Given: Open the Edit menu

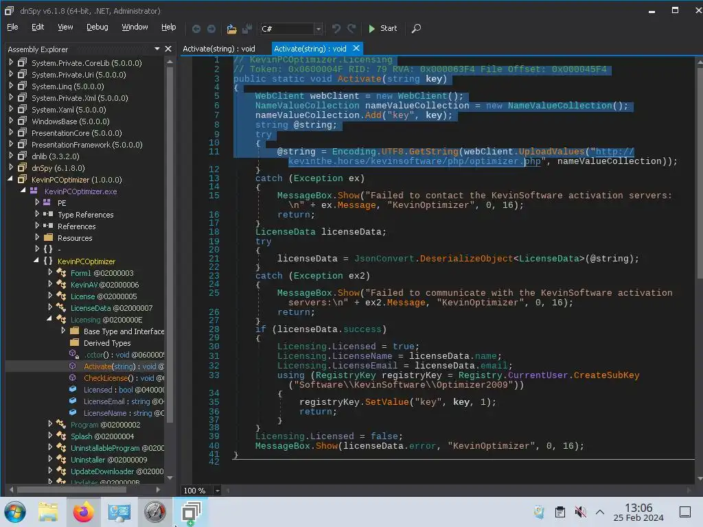Looking at the screenshot, I should click(x=38, y=27).
